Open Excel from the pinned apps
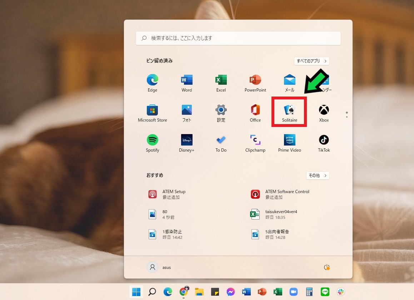Image resolution: width=414 pixels, height=300 pixels. (221, 83)
